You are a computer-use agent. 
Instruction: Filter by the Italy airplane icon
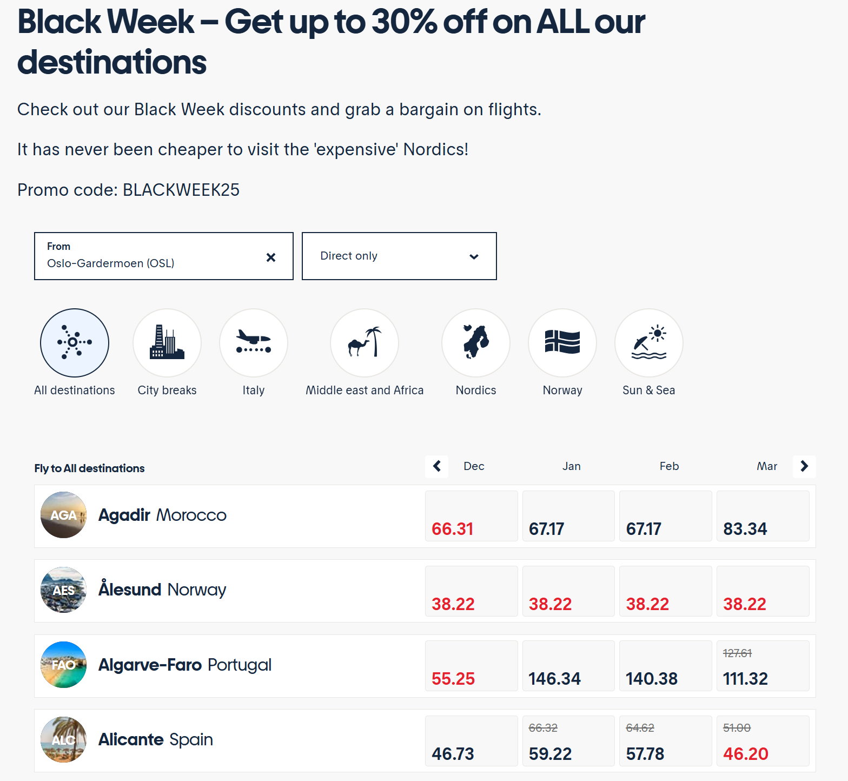pyautogui.click(x=254, y=343)
